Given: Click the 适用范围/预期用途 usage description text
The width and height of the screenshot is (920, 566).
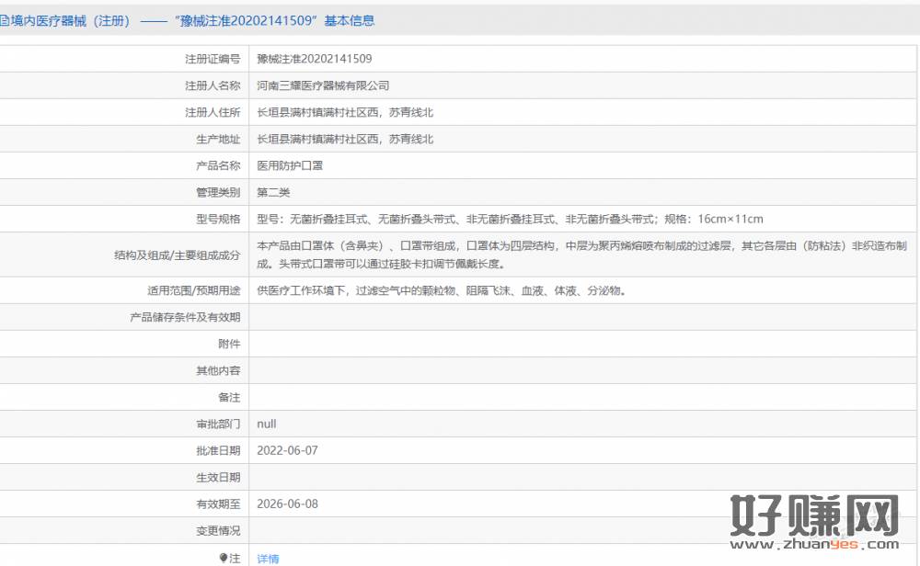Looking at the screenshot, I should click(x=442, y=290).
